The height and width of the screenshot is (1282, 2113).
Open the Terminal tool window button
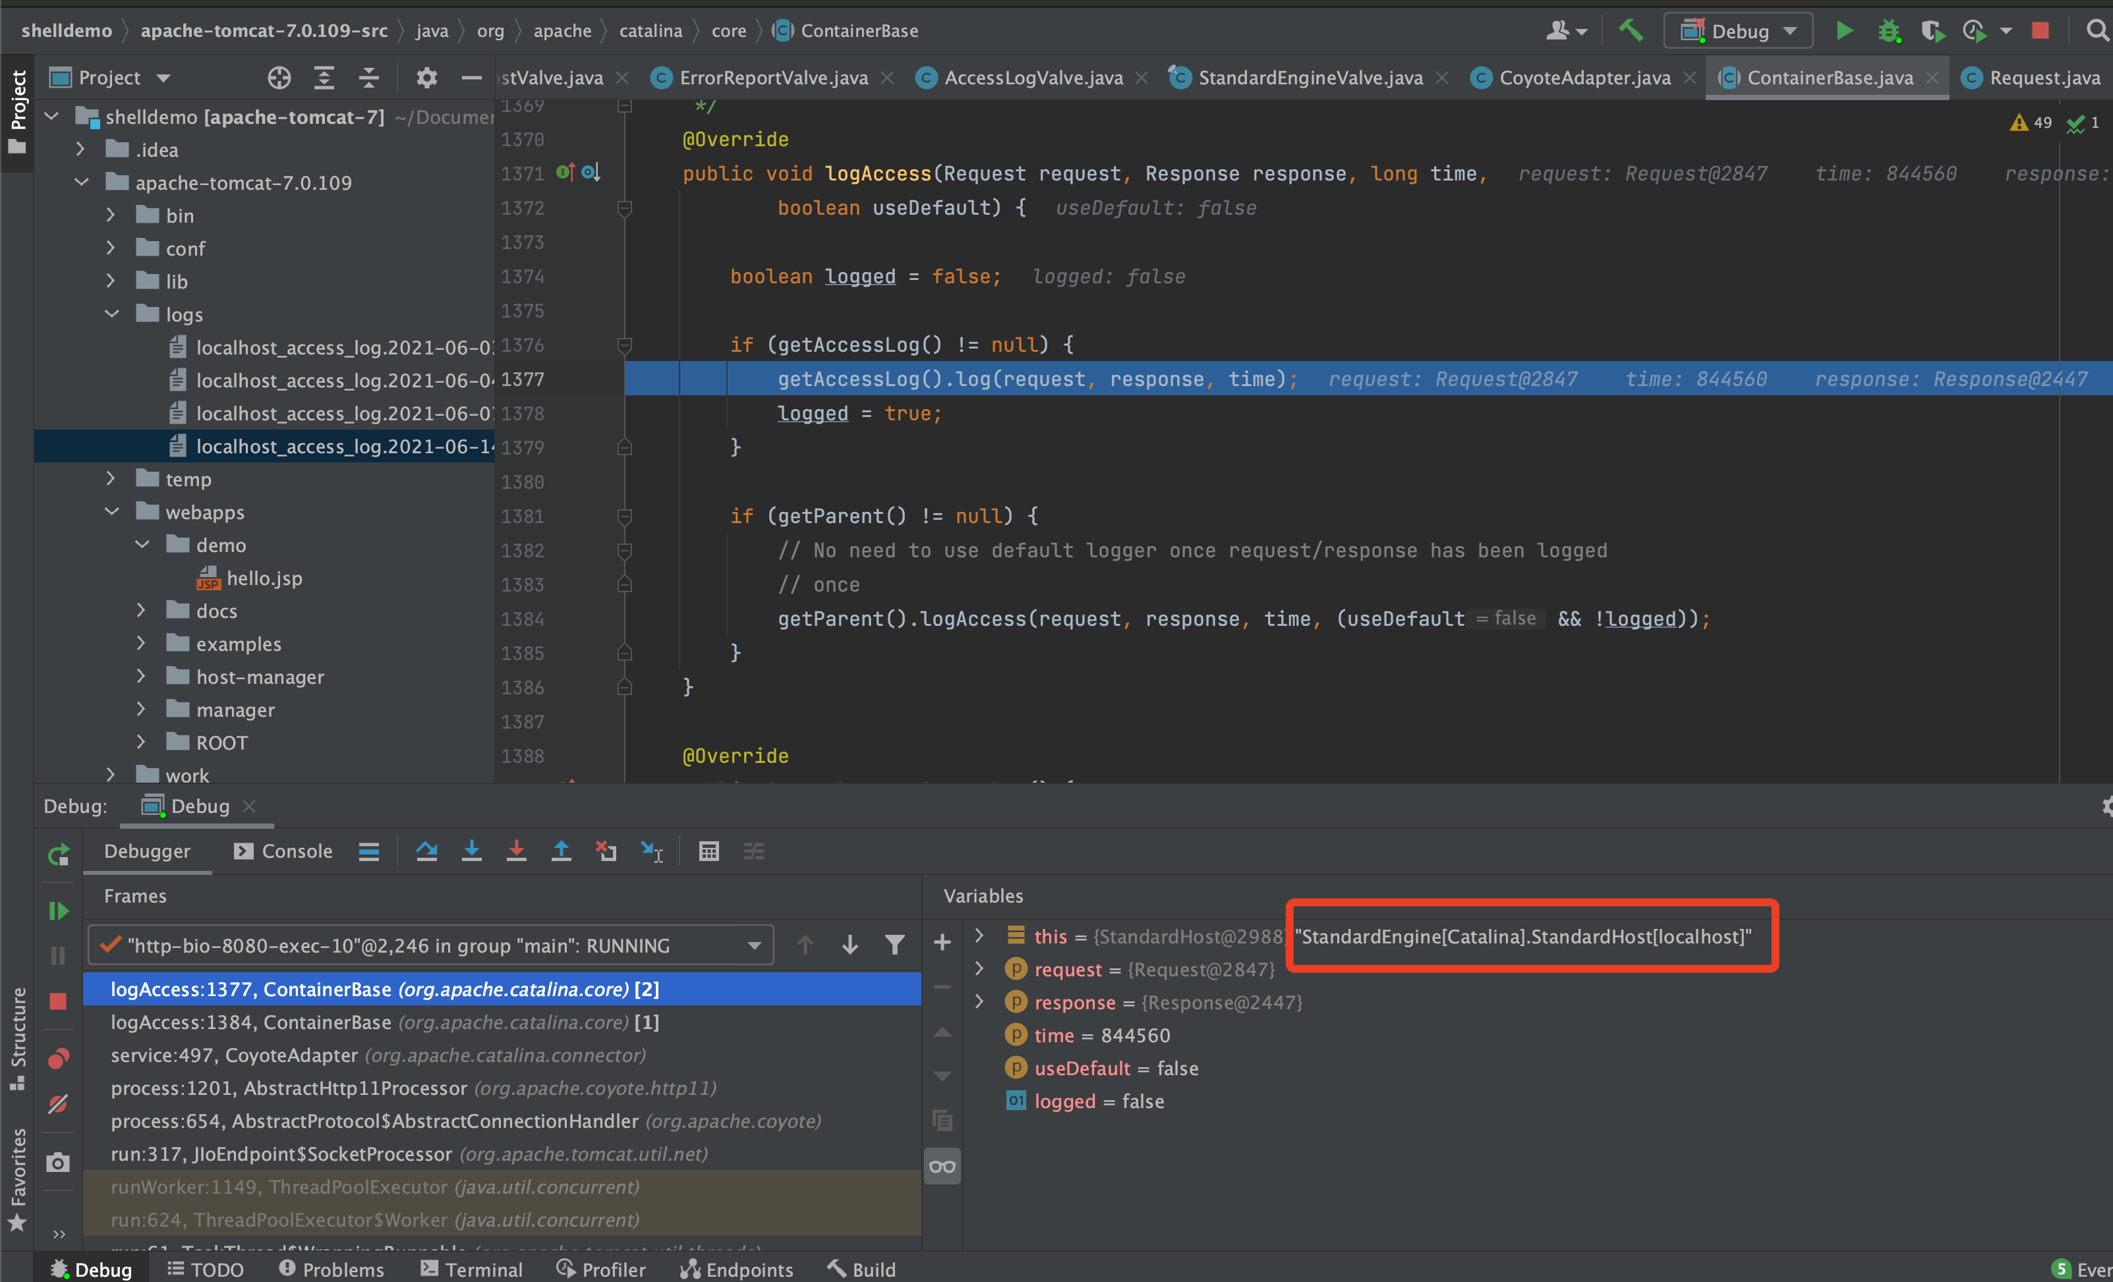[x=472, y=1269]
